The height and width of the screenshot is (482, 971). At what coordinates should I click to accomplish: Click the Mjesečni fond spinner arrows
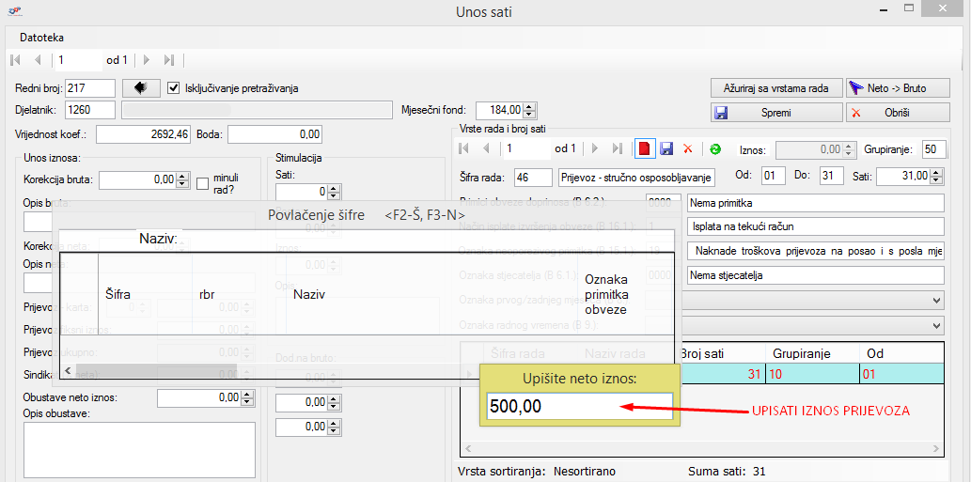[529, 110]
